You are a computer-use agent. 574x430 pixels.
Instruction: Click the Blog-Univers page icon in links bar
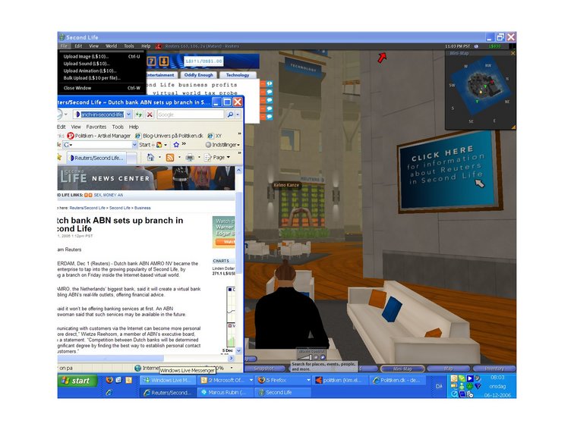click(x=138, y=136)
